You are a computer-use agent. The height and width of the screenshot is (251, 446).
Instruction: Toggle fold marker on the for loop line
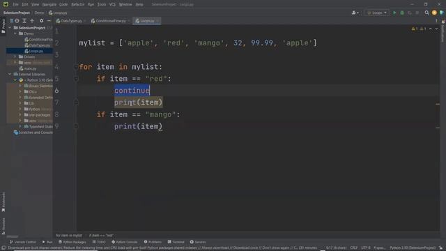pos(76,67)
